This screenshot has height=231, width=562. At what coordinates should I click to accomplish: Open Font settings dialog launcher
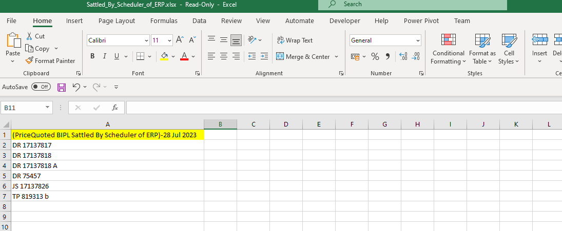tap(198, 73)
